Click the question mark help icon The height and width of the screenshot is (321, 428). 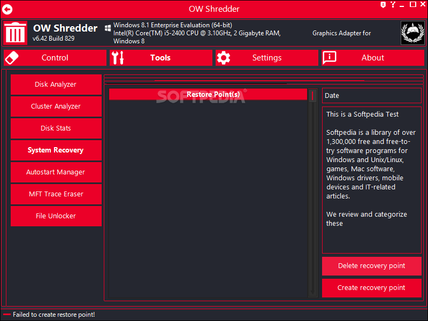(393, 4)
